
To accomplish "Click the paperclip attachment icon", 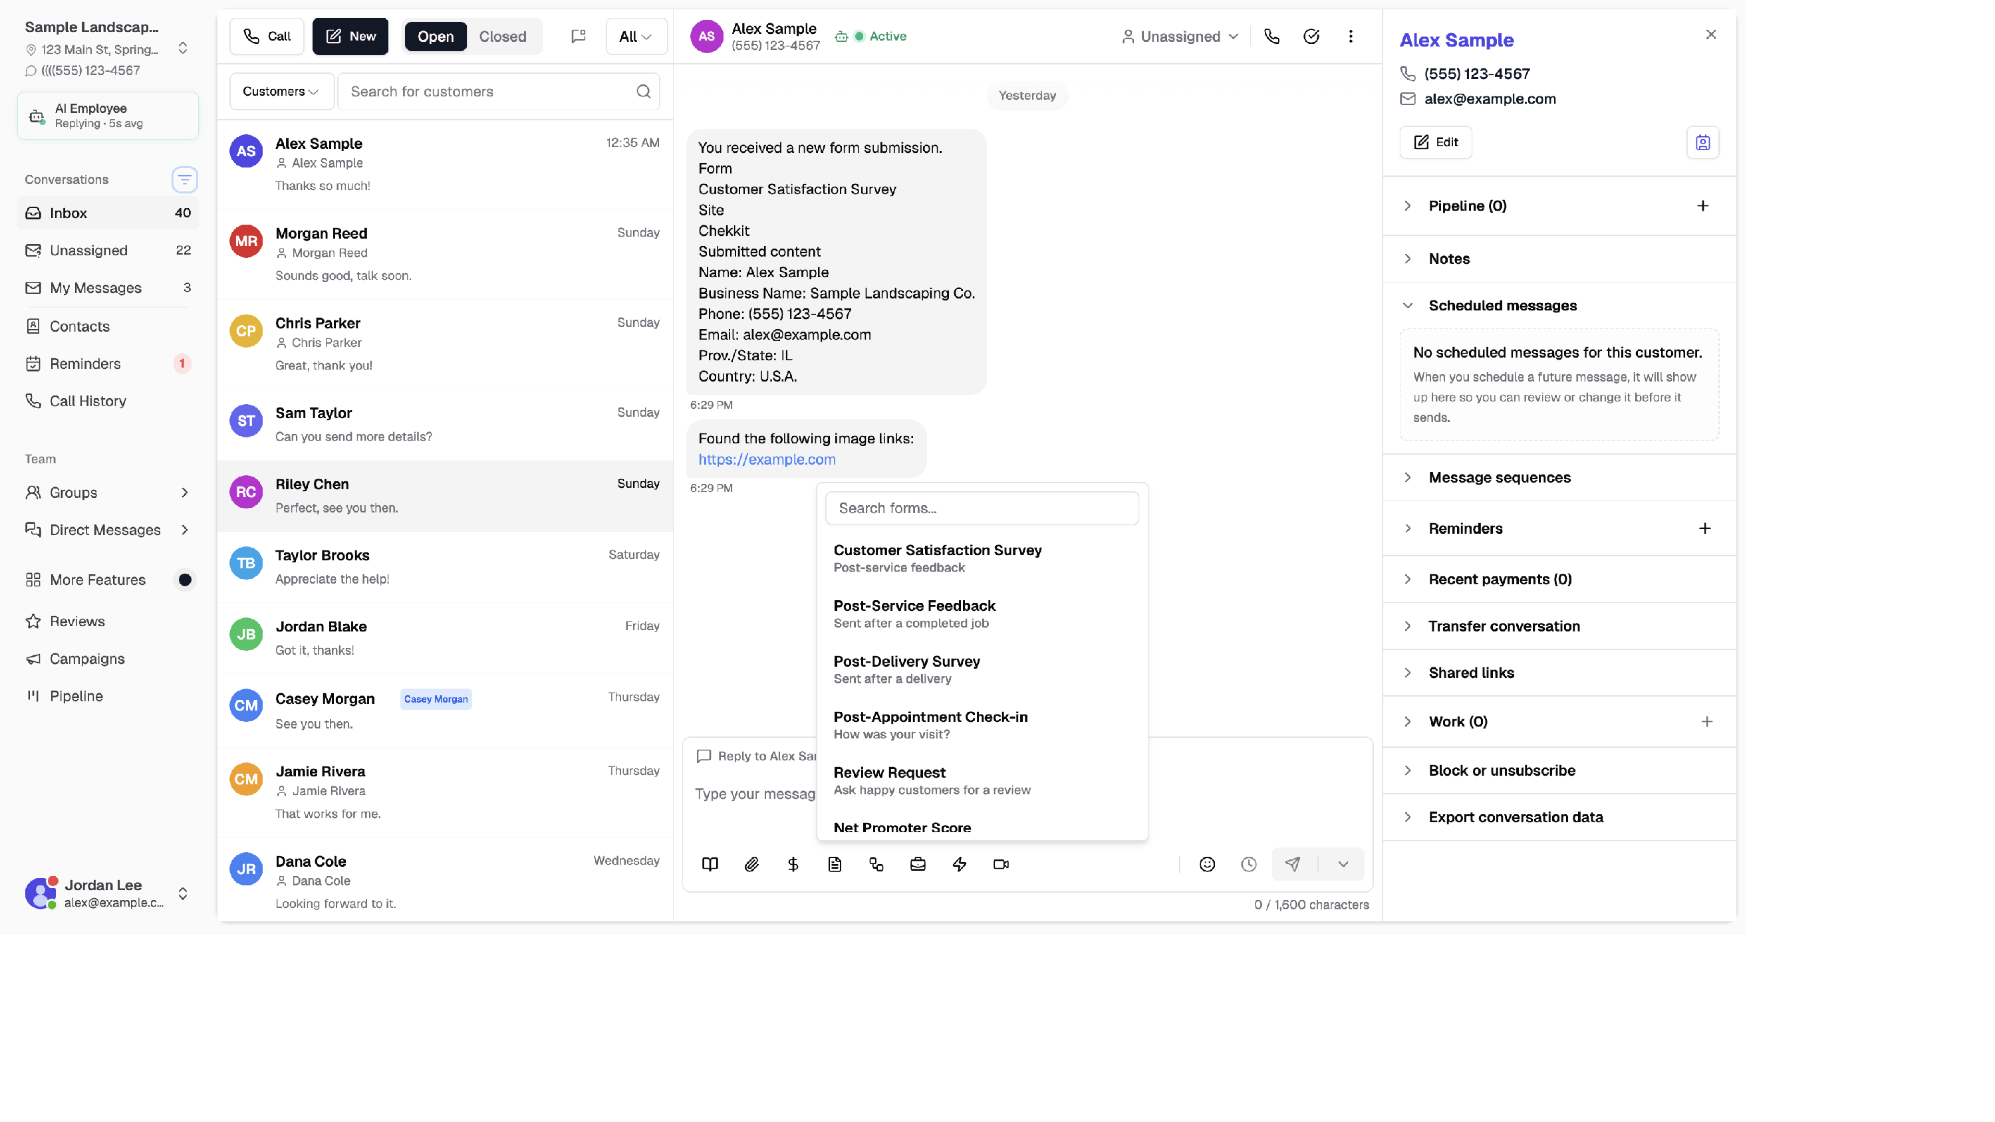I will (751, 864).
